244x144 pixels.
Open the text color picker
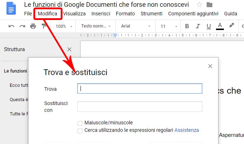[x=220, y=26]
